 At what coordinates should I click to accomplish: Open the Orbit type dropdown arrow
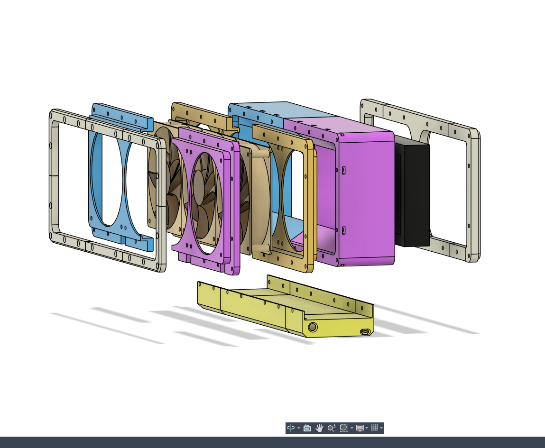[298, 428]
